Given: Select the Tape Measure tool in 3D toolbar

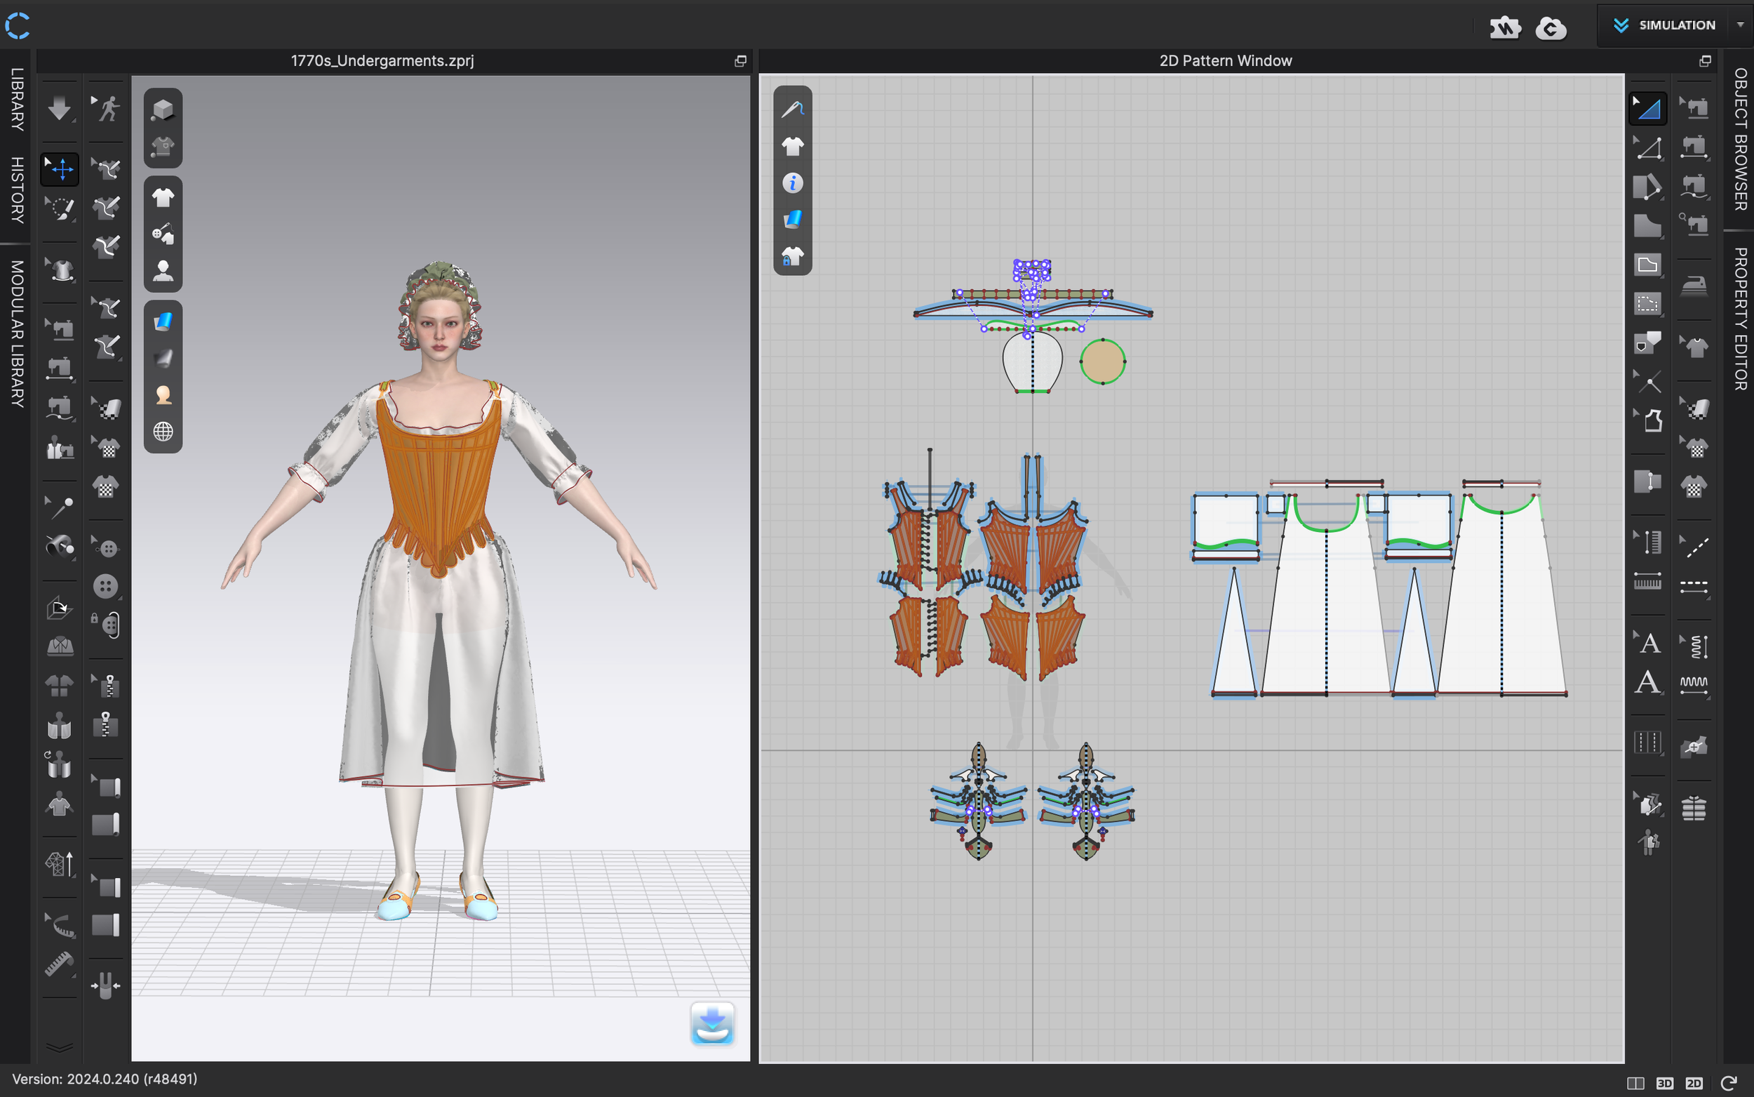Looking at the screenshot, I should point(59,964).
